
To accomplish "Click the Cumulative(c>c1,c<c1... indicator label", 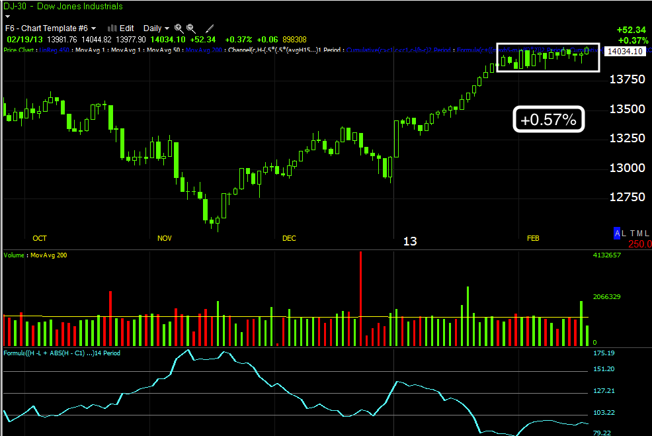I will (398, 50).
